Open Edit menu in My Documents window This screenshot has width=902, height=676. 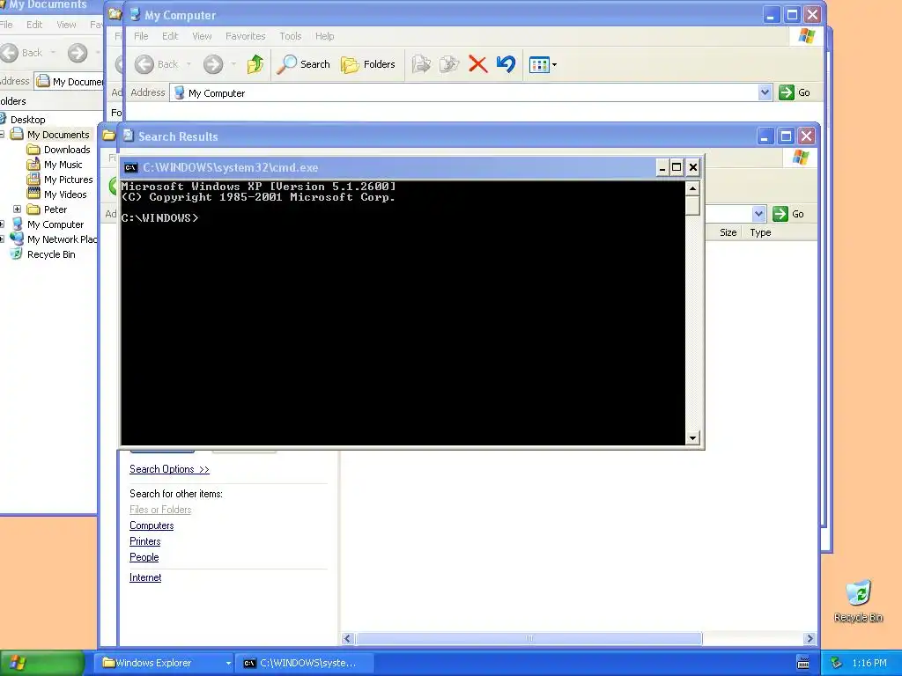pyautogui.click(x=34, y=25)
